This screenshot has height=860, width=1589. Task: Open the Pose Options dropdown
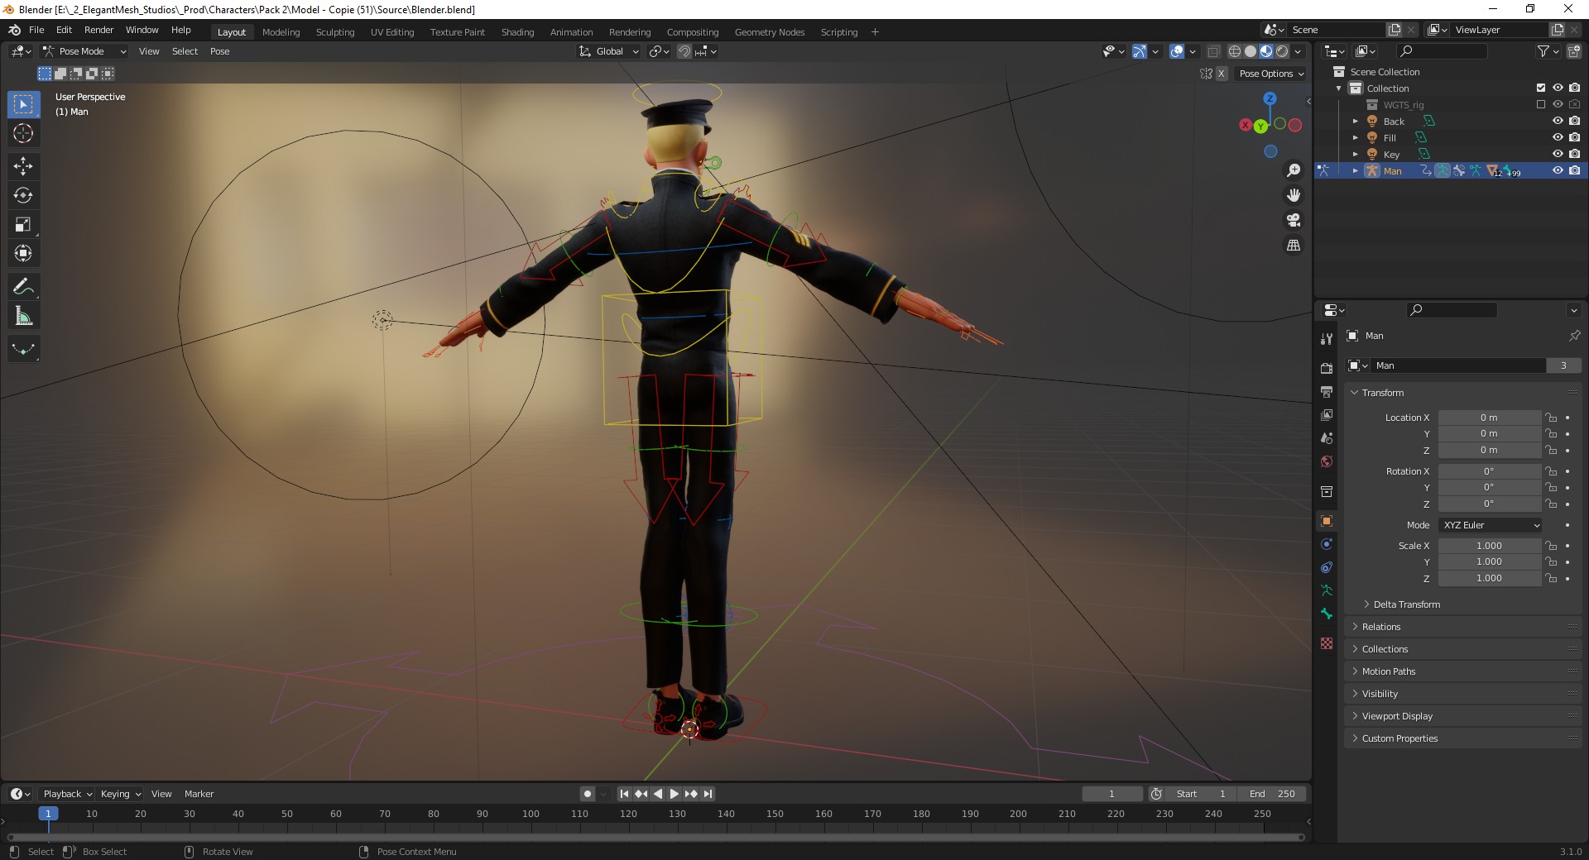pyautogui.click(x=1271, y=74)
